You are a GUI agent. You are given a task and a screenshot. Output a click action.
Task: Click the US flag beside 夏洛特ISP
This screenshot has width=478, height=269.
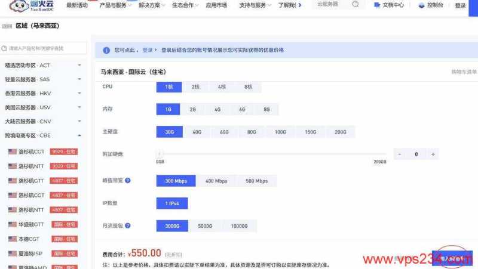point(13,253)
